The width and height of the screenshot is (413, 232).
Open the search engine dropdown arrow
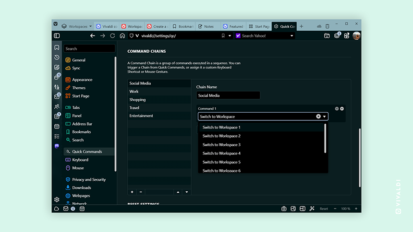[x=292, y=36]
